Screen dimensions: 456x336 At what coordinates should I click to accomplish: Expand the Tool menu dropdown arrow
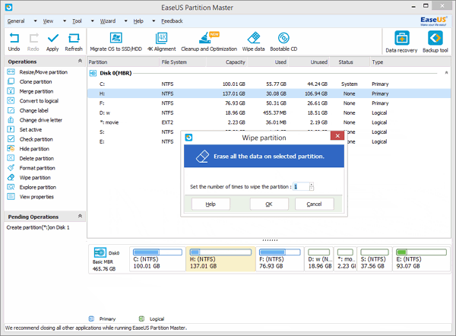[92, 21]
